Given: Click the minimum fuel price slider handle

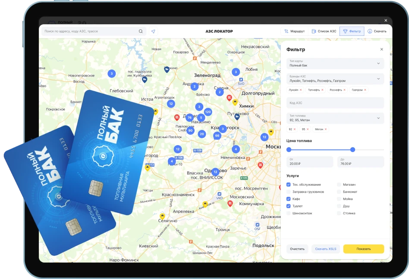Looking at the screenshot, I should [289, 150].
